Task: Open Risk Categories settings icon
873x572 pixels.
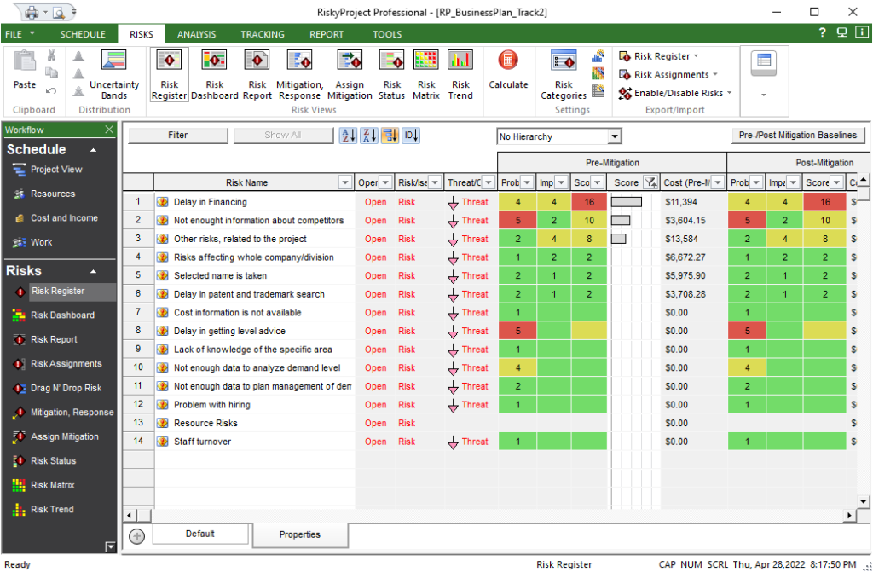Action: [564, 72]
